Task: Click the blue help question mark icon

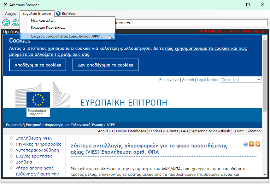Action: point(58,14)
